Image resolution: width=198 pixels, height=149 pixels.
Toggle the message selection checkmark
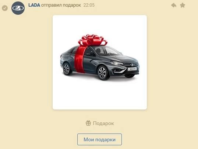pyautogui.click(x=5, y=8)
